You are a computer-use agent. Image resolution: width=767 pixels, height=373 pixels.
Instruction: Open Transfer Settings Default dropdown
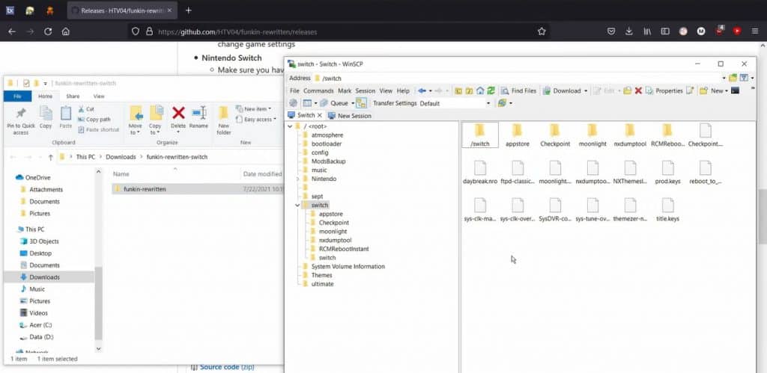[x=488, y=103]
